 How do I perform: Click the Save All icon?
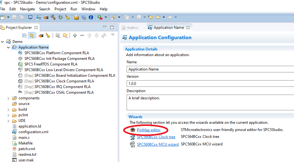[x=22, y=17]
